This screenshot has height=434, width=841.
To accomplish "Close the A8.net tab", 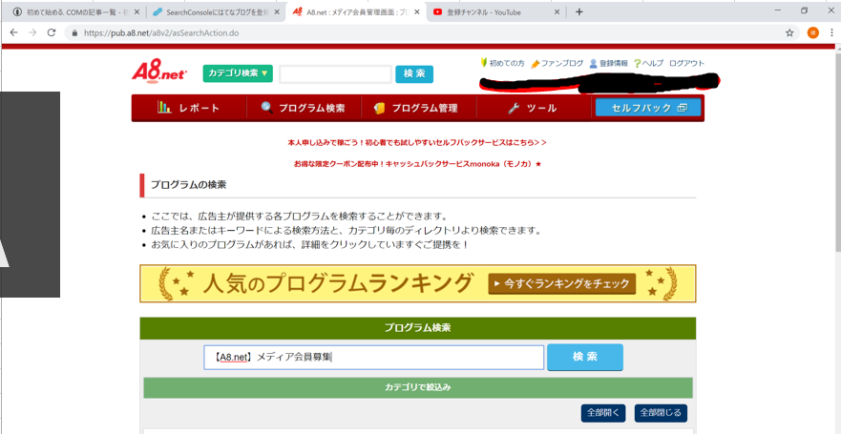I will click(x=417, y=11).
